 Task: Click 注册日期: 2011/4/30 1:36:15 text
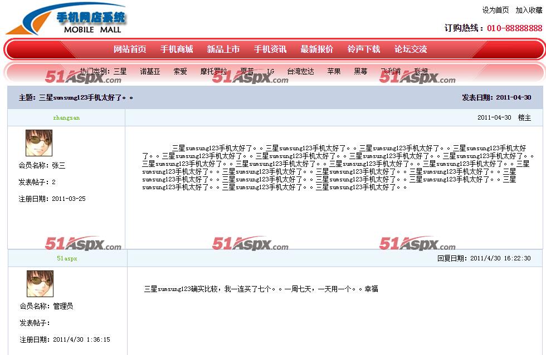click(65, 339)
